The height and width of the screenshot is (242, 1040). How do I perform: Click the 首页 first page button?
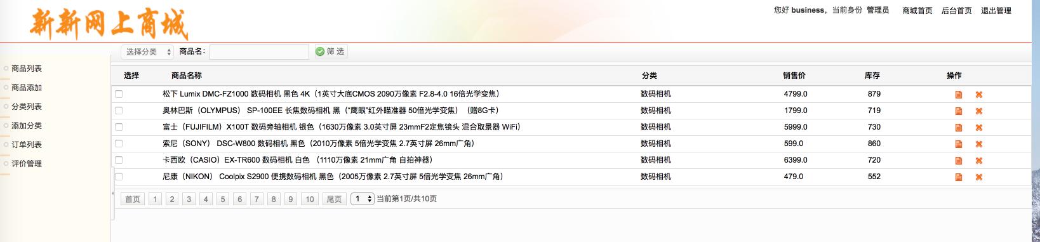(133, 199)
